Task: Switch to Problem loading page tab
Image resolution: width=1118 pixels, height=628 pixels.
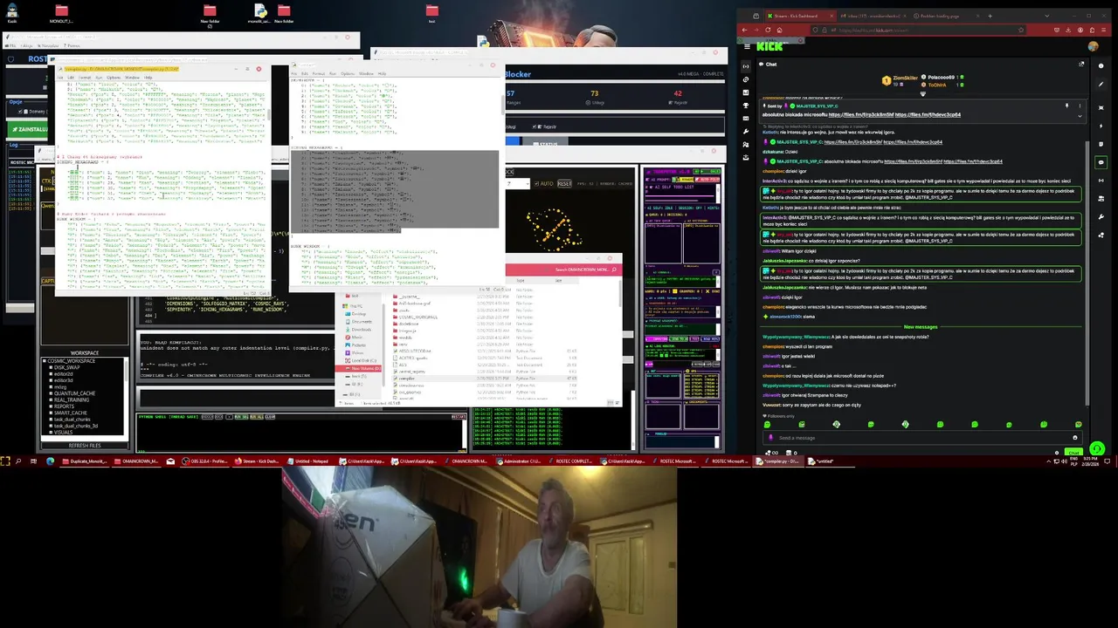Action: tap(946, 16)
